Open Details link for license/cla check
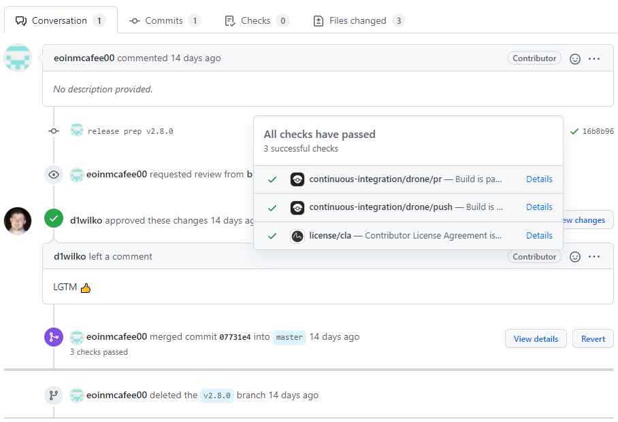Viewport: 618px width, 422px height. point(539,236)
